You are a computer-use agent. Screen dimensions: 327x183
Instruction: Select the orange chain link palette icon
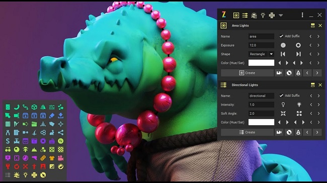click(43, 158)
